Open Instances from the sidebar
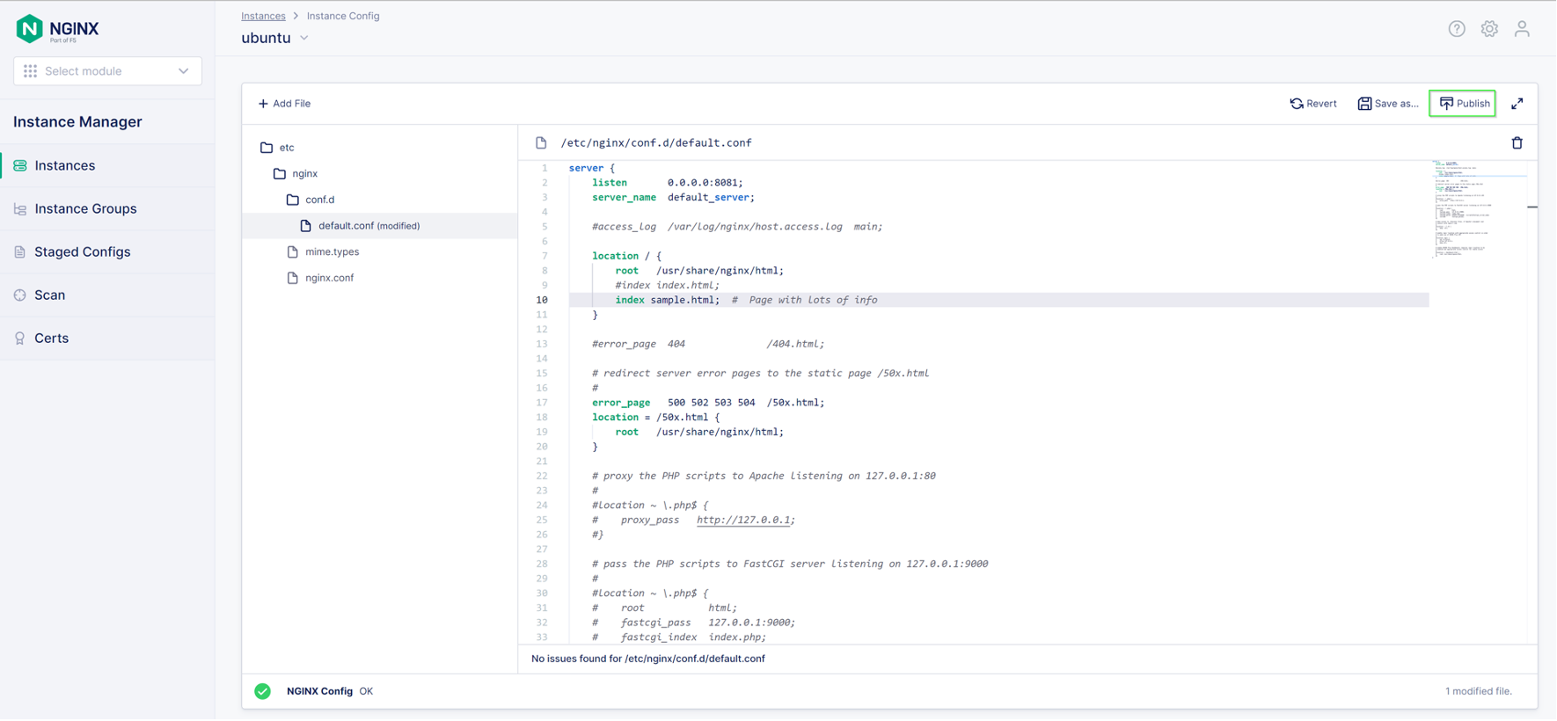The width and height of the screenshot is (1557, 721). [x=107, y=165]
